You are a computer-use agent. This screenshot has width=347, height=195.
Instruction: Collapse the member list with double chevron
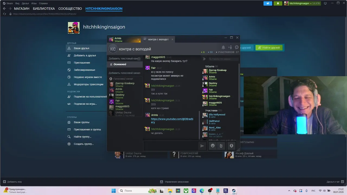[x=204, y=59]
